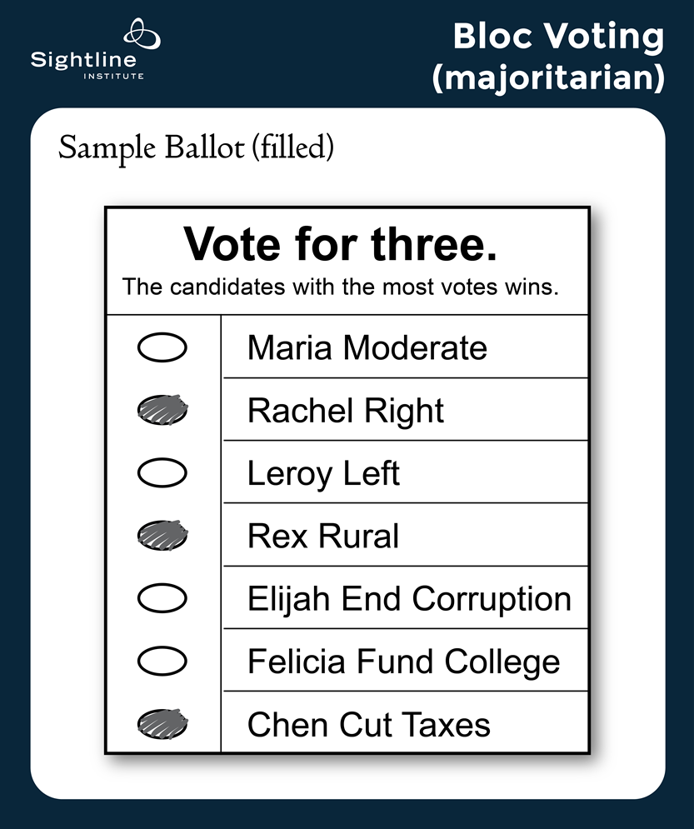The image size is (694, 829).
Task: Click the Elijah End Corruption name
Action: click(409, 599)
